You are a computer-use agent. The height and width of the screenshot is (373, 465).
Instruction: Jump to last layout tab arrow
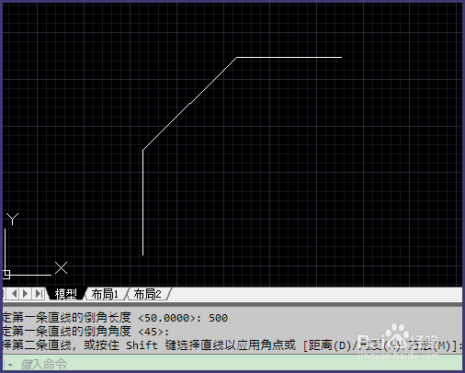click(39, 294)
